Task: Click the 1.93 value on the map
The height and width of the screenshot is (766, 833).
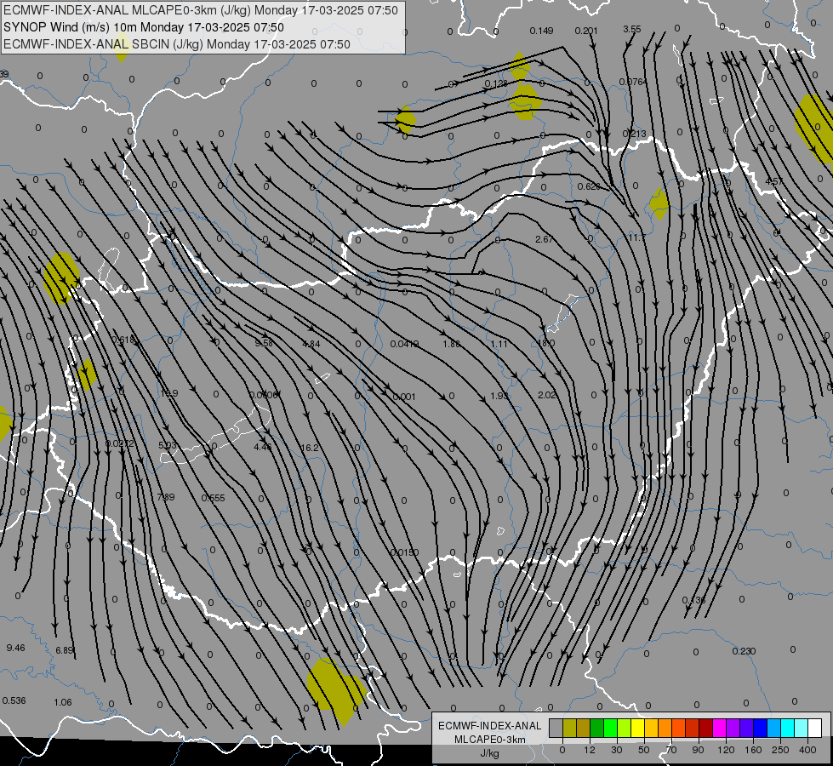Action: (x=499, y=396)
